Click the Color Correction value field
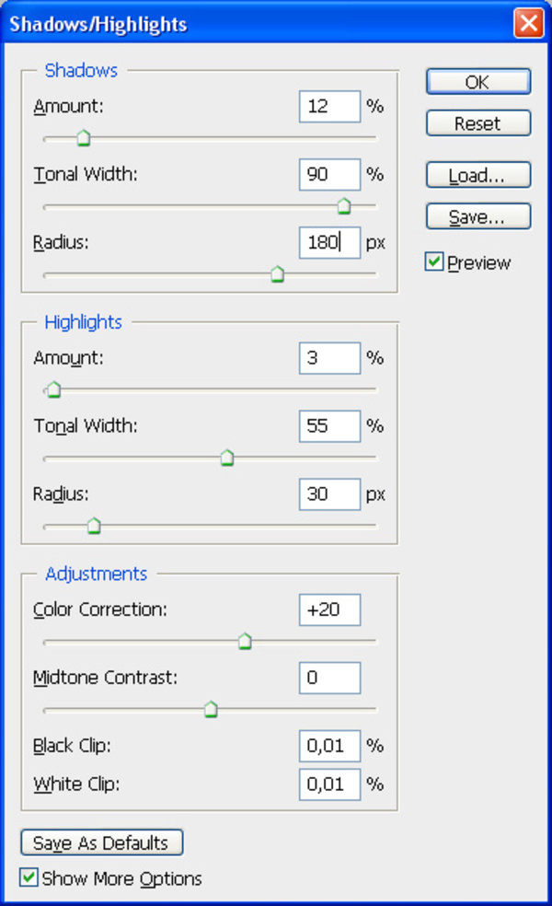 tap(329, 610)
